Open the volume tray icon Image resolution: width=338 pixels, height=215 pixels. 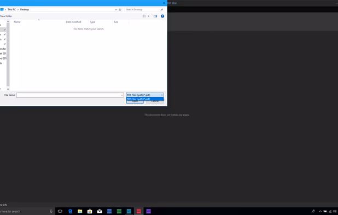pyautogui.click(x=335, y=211)
